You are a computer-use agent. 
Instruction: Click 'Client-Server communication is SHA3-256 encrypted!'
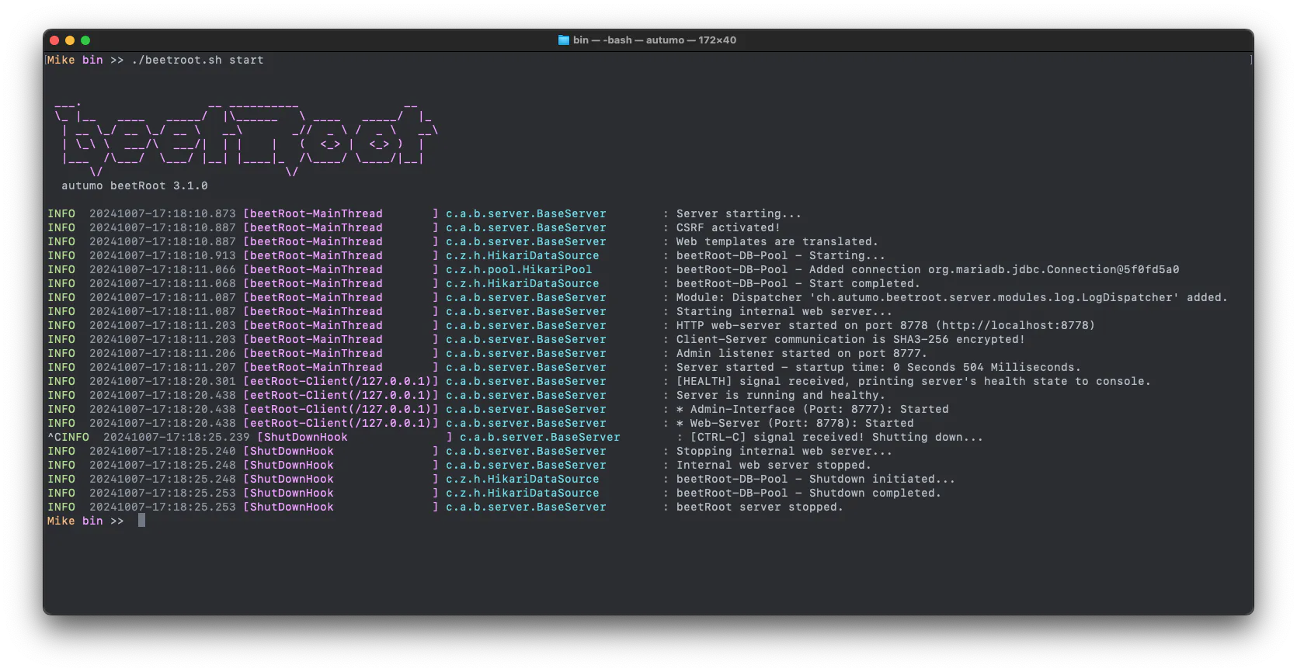click(x=850, y=339)
